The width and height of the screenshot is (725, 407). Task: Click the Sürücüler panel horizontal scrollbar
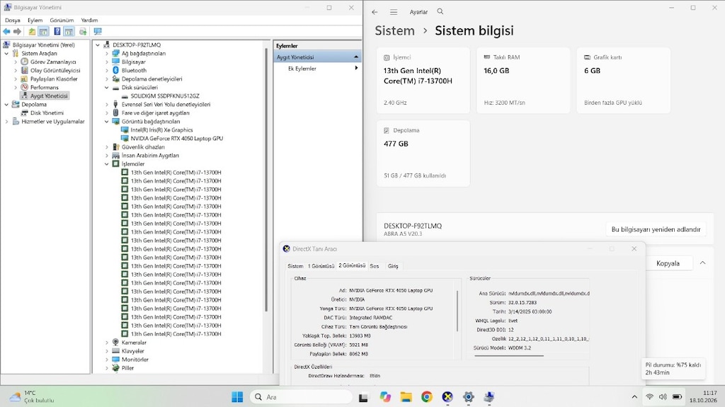coord(508,355)
